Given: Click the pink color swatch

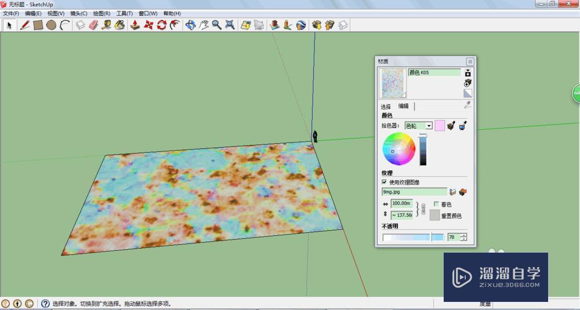Looking at the screenshot, I should click(440, 126).
